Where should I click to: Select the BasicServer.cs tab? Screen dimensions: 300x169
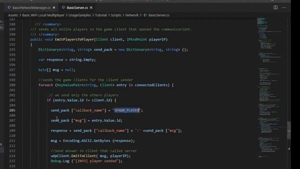pyautogui.click(x=77, y=8)
